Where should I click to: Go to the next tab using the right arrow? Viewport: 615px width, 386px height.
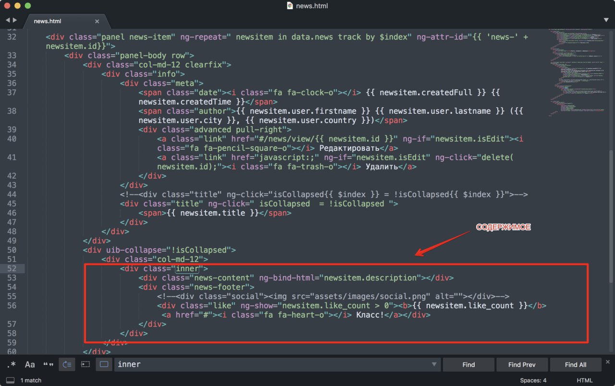click(x=15, y=20)
